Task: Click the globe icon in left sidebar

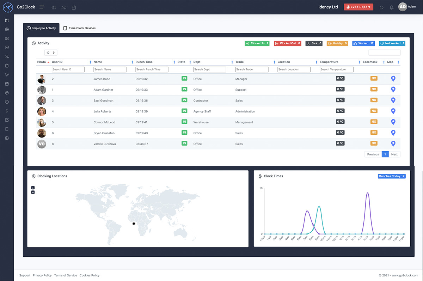Action: (7, 30)
